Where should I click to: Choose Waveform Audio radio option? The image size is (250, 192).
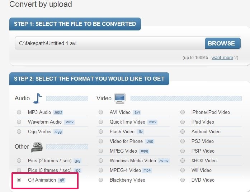19,122
